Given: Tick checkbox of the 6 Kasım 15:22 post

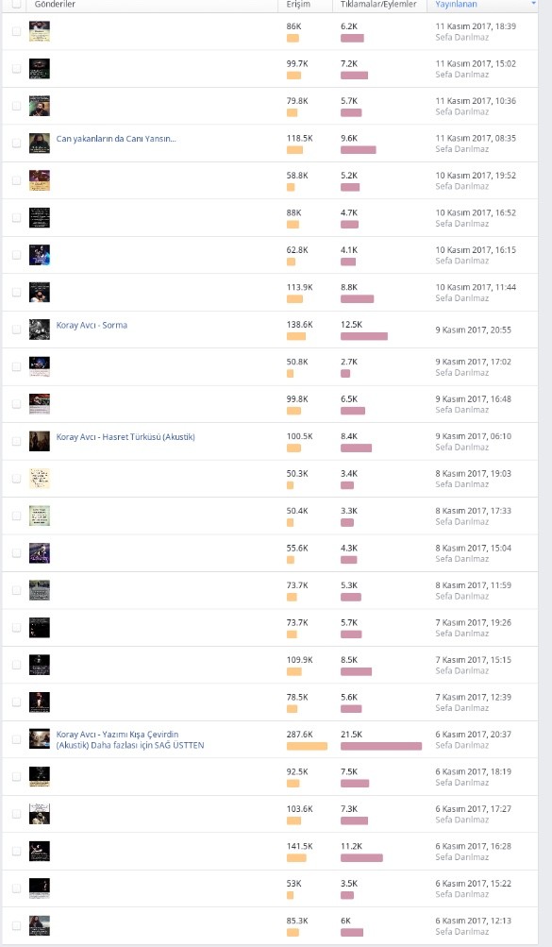Looking at the screenshot, I should 16,888.
